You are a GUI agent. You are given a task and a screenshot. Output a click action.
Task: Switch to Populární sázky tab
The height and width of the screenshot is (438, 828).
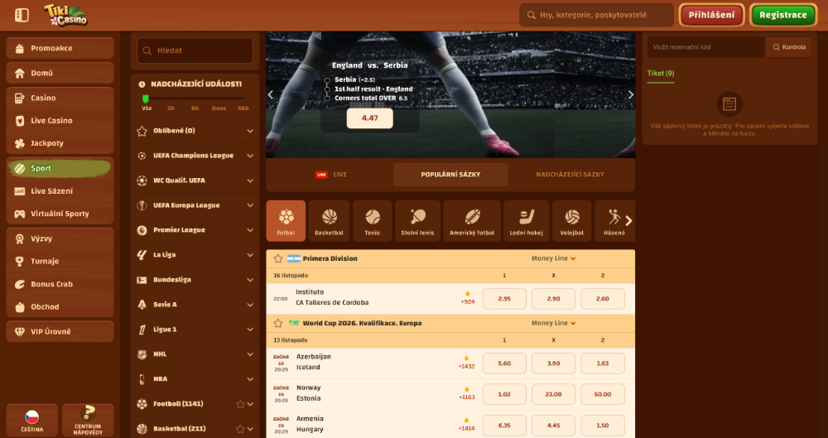pos(450,175)
